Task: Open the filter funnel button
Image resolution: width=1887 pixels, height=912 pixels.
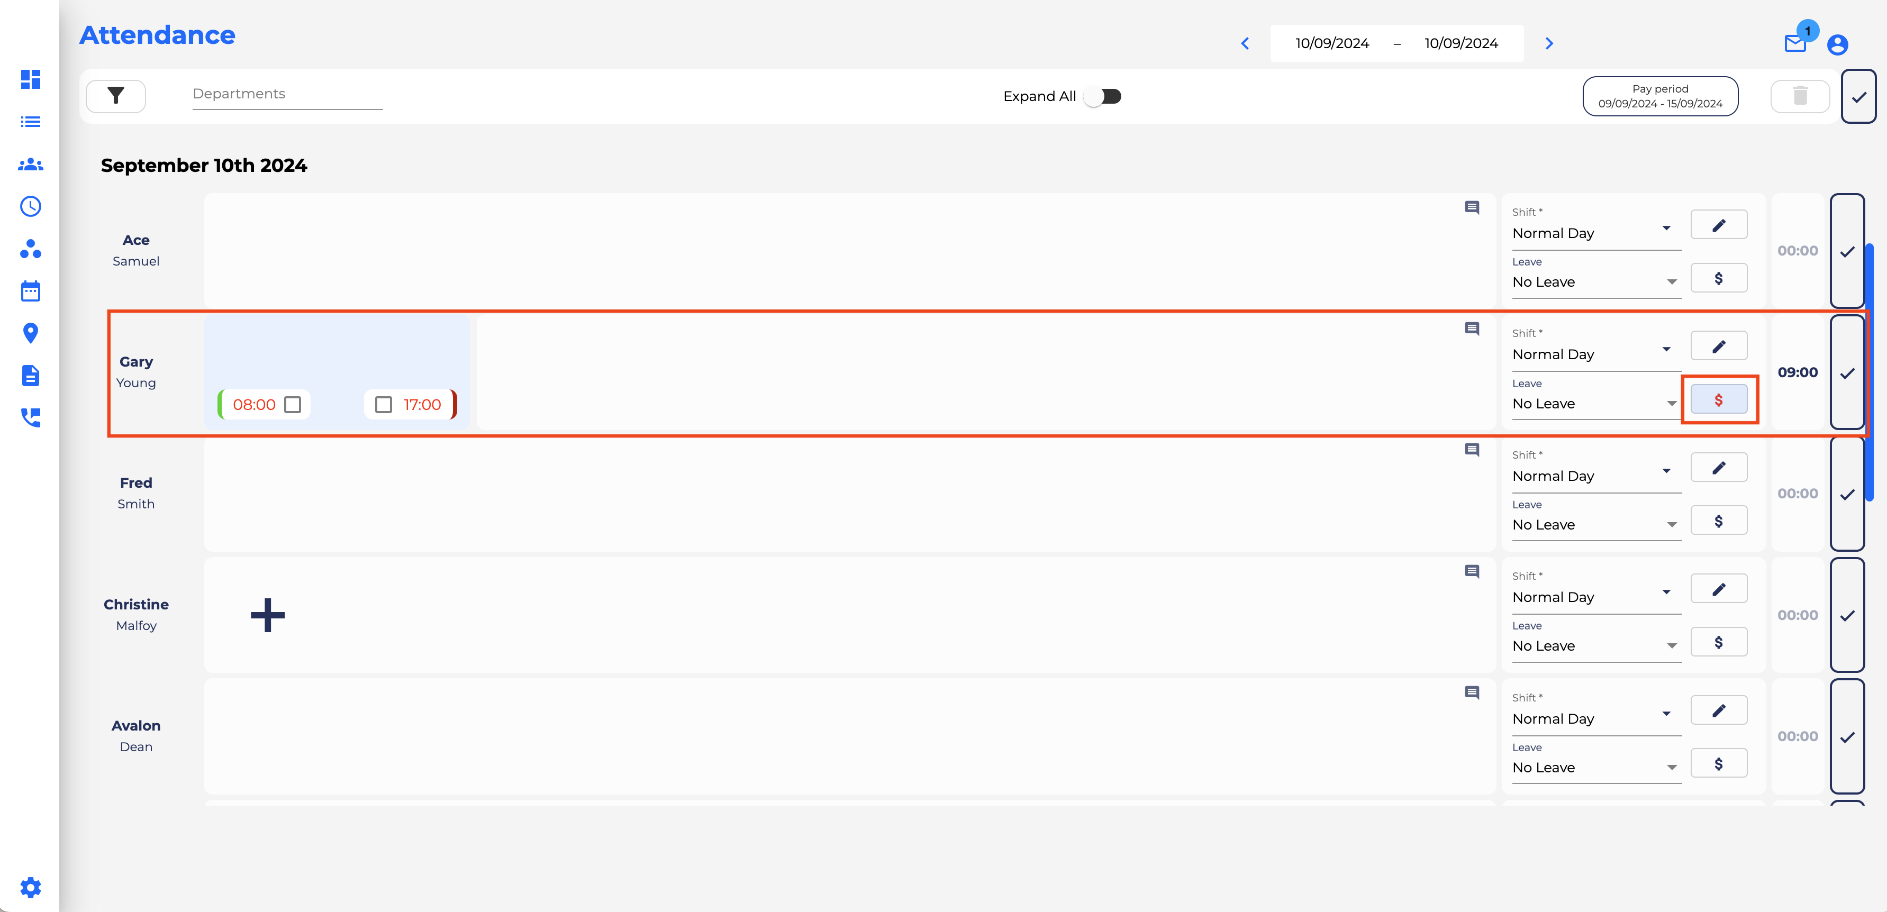Action: pos(116,96)
